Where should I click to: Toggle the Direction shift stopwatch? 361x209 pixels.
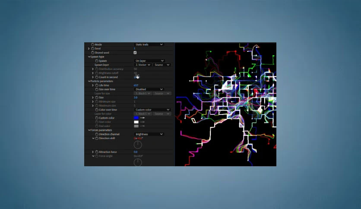click(97, 138)
